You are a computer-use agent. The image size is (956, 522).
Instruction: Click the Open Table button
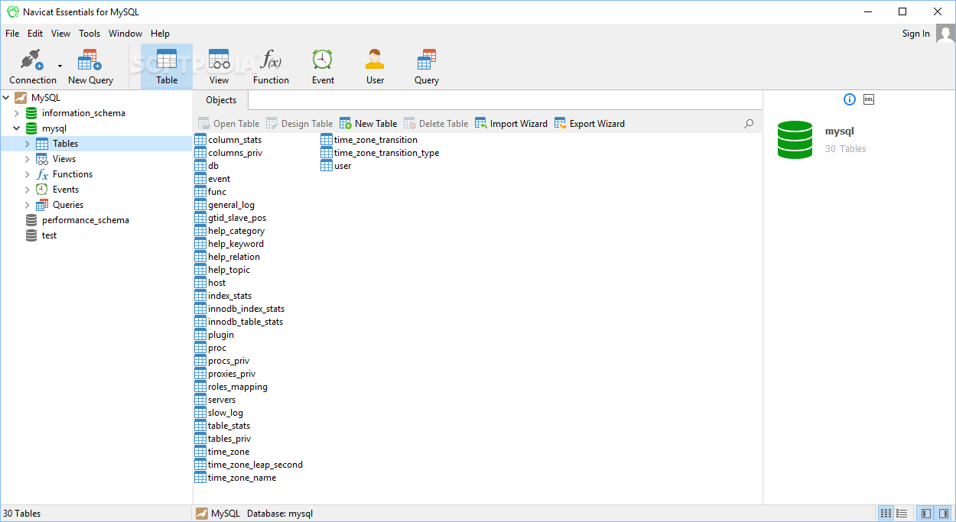[x=229, y=123]
